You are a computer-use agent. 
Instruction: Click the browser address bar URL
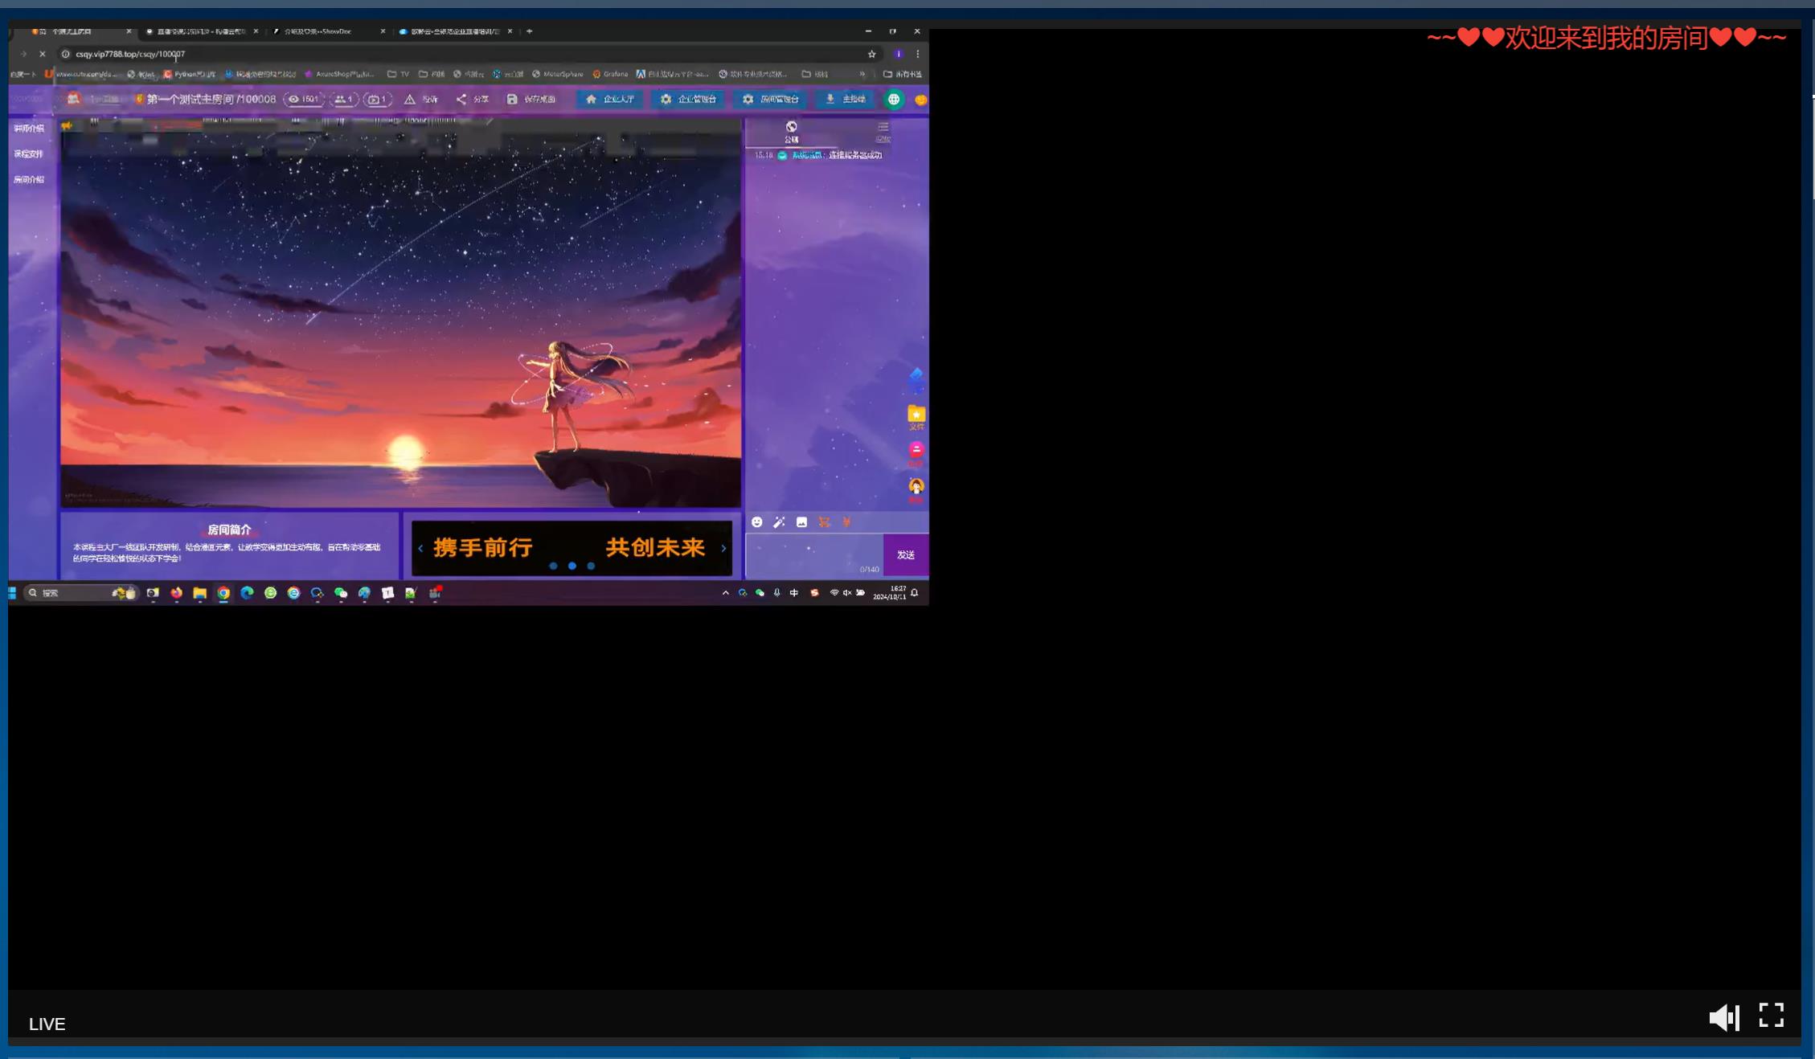[x=130, y=54]
